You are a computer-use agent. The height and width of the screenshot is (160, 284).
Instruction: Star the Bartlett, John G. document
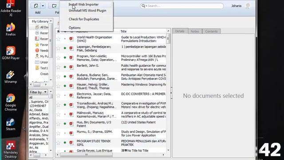pos(58,67)
